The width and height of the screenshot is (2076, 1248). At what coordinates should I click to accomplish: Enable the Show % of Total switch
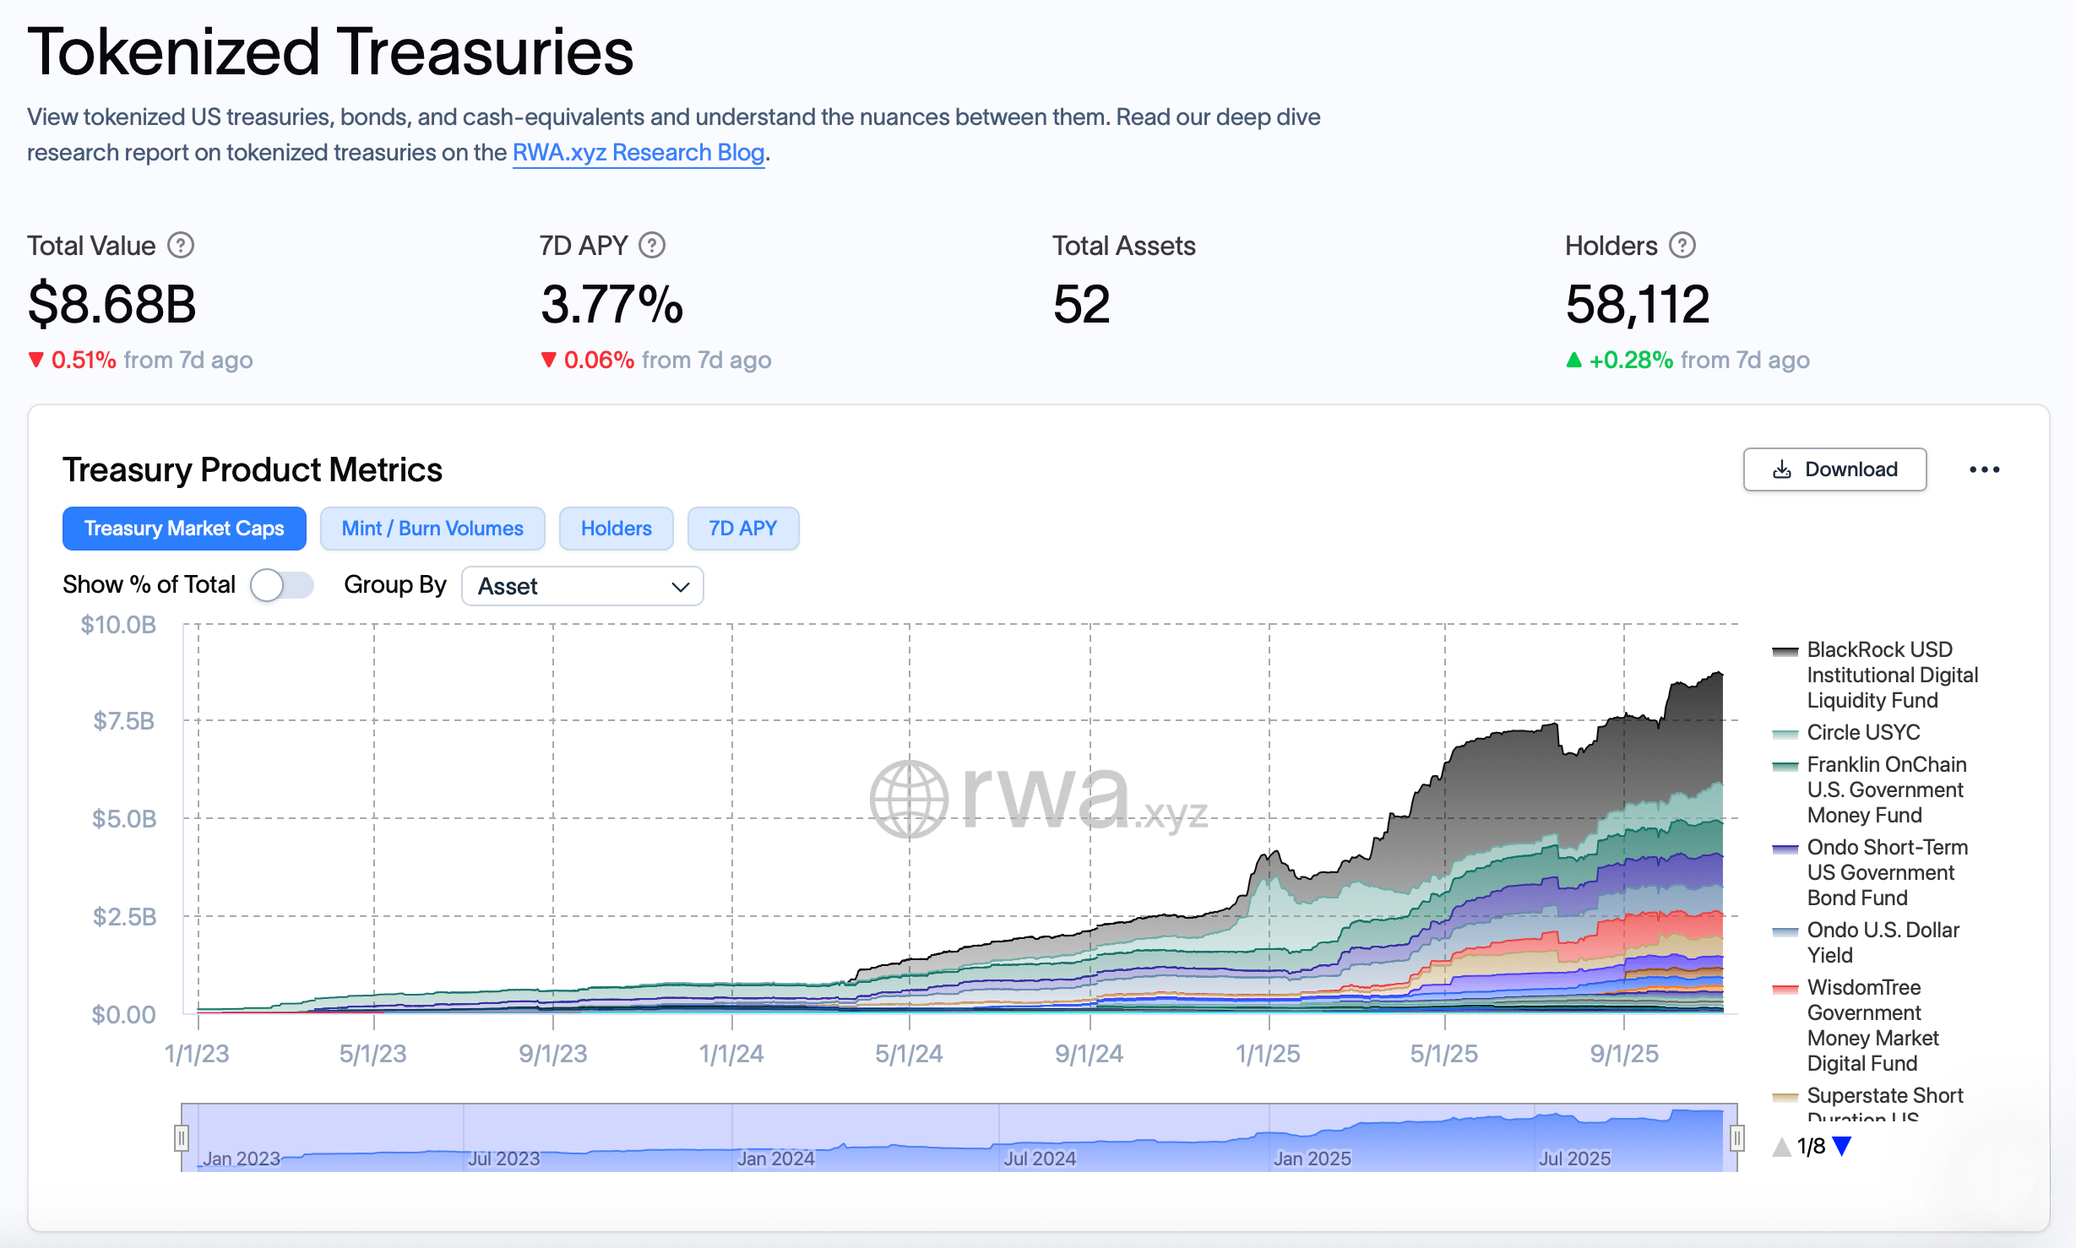282,585
